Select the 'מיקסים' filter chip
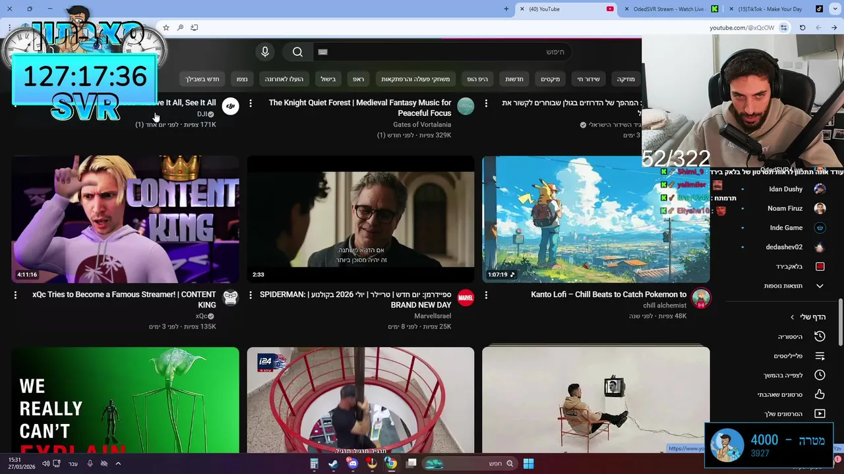 click(551, 79)
